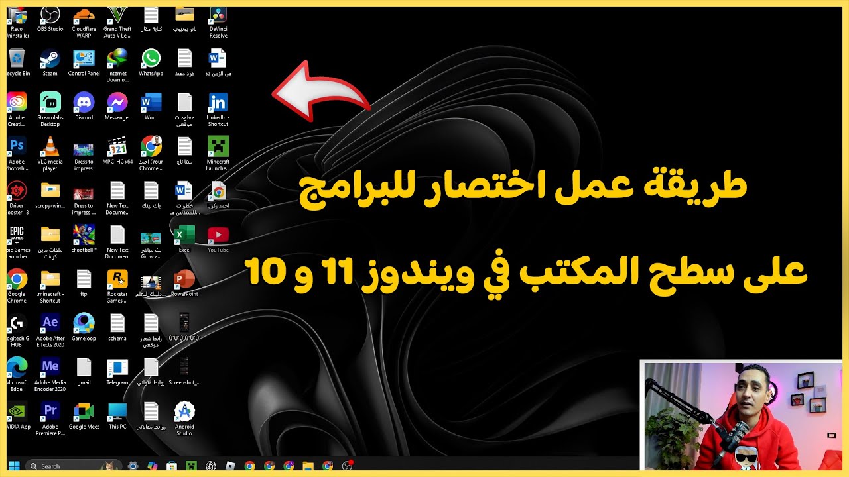Image resolution: width=849 pixels, height=477 pixels.
Task: Open the Google Chrome desktop shortcut
Action: [x=17, y=287]
